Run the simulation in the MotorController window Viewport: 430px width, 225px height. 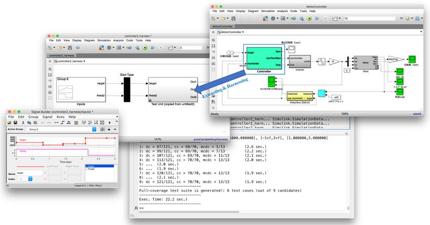[309, 18]
